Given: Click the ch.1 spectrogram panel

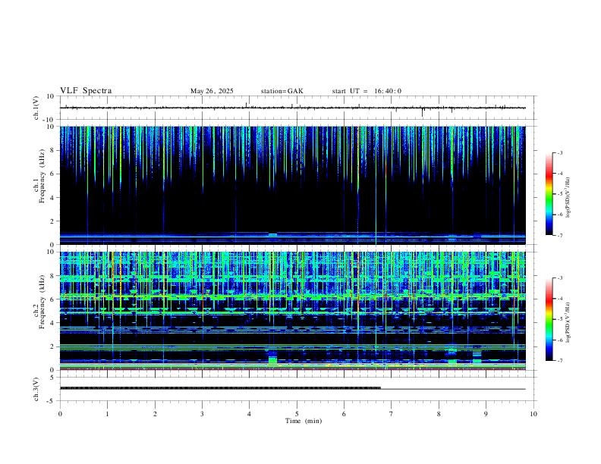Looking at the screenshot, I should (x=293, y=185).
